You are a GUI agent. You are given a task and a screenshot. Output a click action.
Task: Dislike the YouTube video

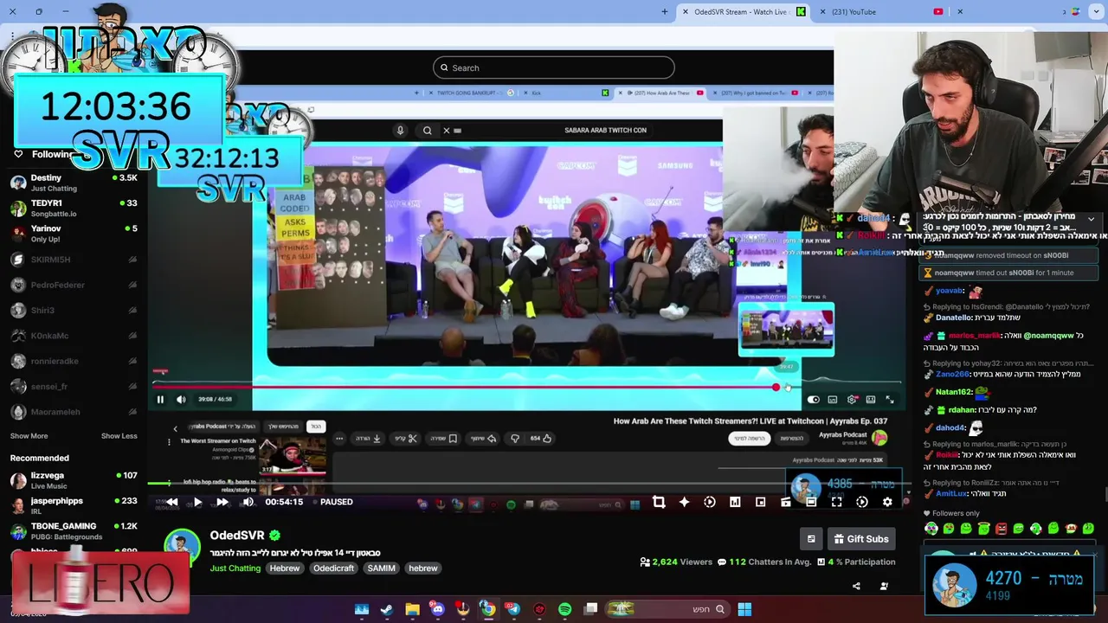click(515, 439)
